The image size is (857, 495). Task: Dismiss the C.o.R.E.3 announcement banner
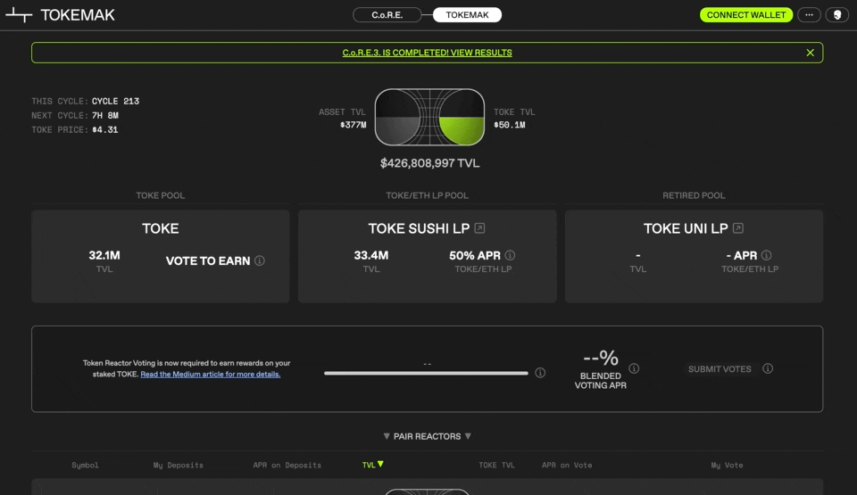tap(810, 53)
